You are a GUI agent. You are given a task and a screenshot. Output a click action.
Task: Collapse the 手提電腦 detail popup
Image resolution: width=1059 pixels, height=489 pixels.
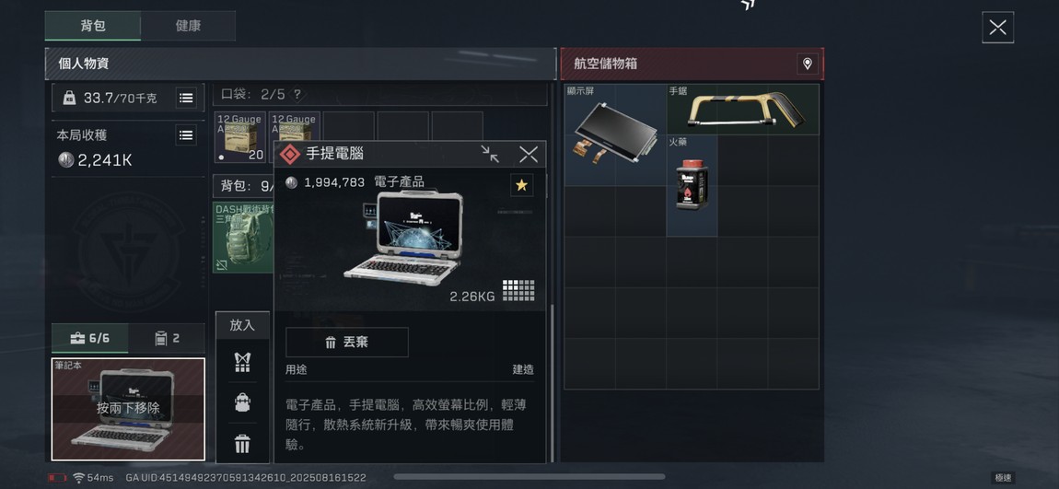coord(490,154)
